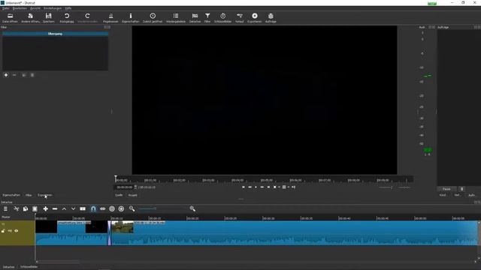Open the Eigenschaften info icon
Image resolution: width=481 pixels, height=270 pixels.
[x=130, y=18]
